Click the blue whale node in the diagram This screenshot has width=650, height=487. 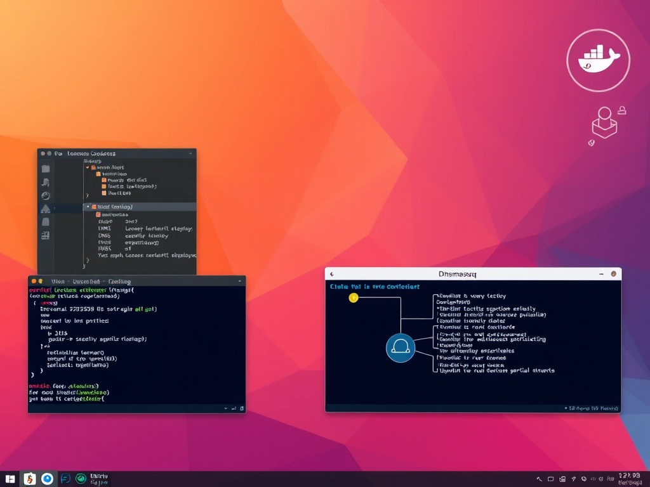click(401, 347)
